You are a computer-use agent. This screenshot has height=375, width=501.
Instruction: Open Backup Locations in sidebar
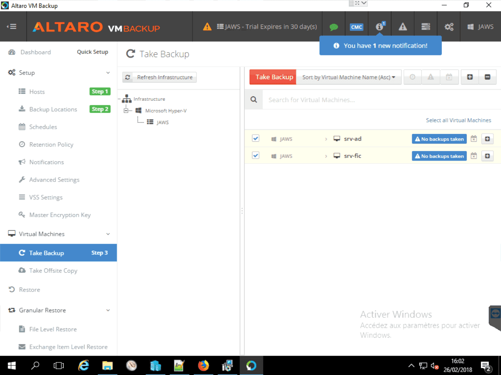[53, 109]
